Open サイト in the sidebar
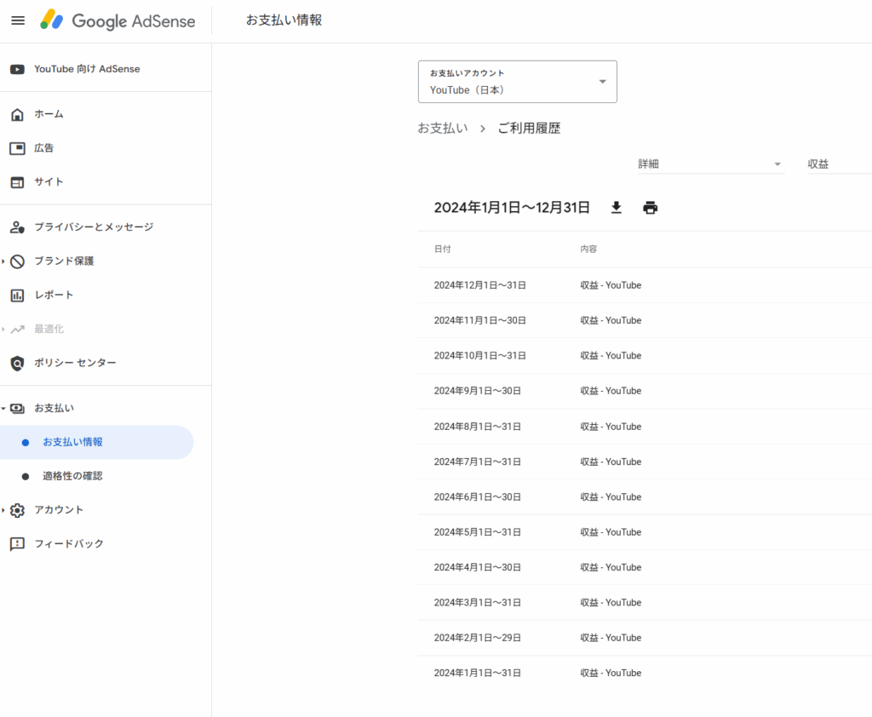This screenshot has height=717, width=872. tap(49, 182)
